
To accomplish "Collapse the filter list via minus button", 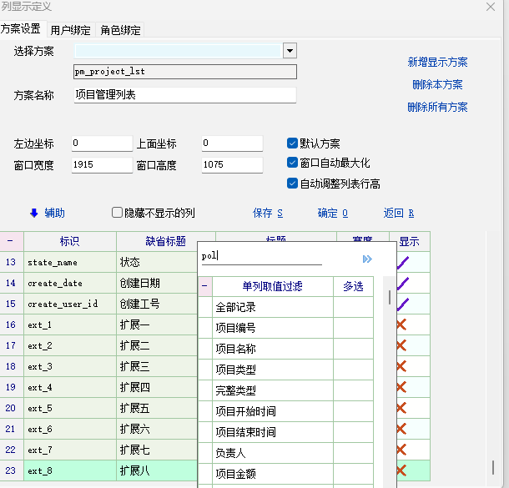I will (x=204, y=286).
